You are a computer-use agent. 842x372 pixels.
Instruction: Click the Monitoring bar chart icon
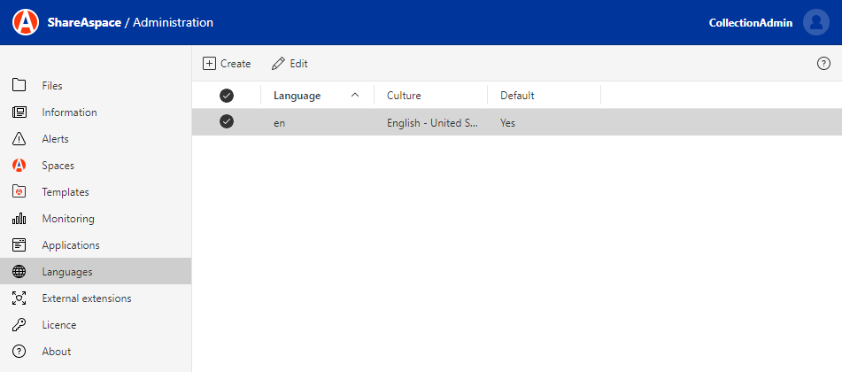pos(19,219)
